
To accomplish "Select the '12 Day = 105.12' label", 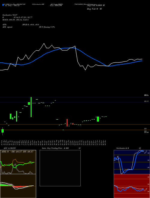I will 12,6.
